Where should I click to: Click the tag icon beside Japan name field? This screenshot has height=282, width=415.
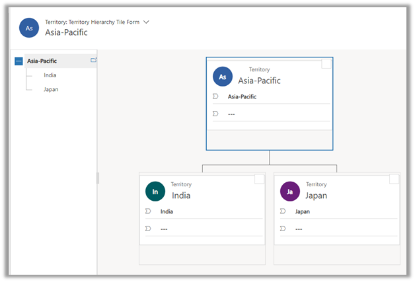point(283,211)
